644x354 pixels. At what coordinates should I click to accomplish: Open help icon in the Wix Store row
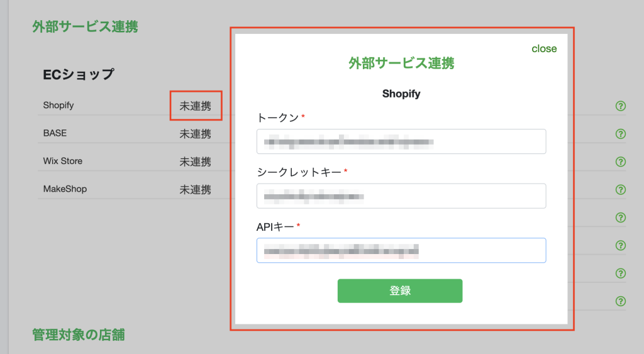(x=621, y=162)
